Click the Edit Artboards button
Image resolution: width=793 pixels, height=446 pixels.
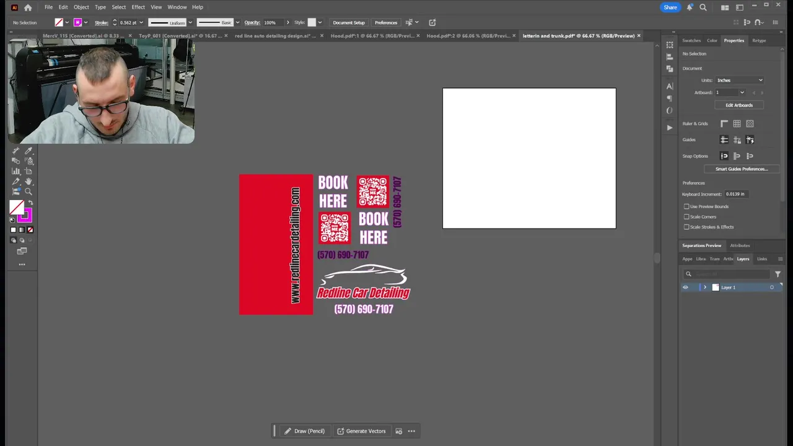(739, 105)
